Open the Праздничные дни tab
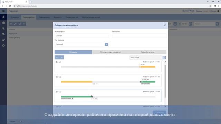The image size is (221, 124). coord(72,17)
